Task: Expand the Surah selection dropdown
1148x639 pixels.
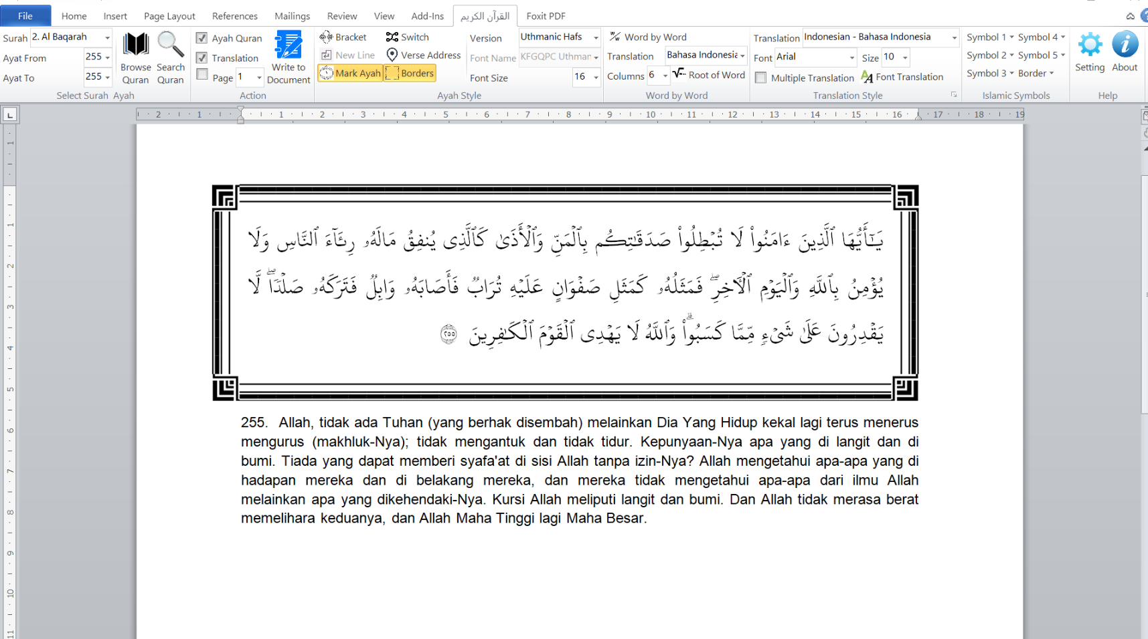Action: [107, 37]
